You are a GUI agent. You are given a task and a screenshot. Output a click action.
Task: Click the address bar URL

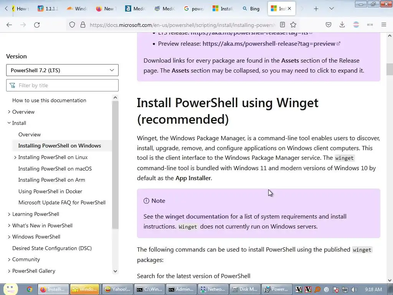[x=182, y=25]
